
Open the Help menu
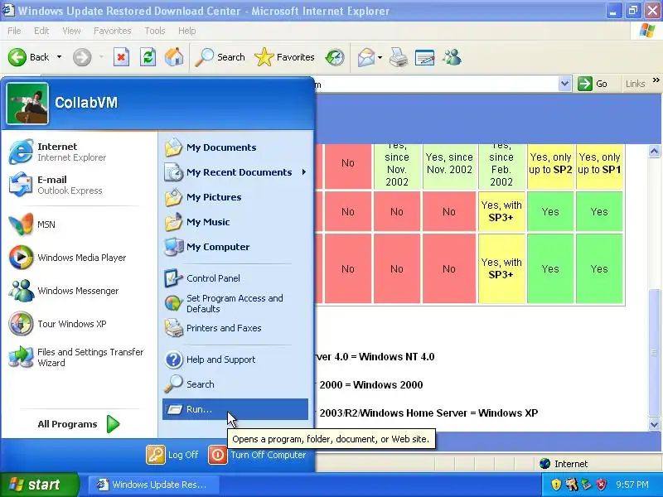pyautogui.click(x=187, y=31)
